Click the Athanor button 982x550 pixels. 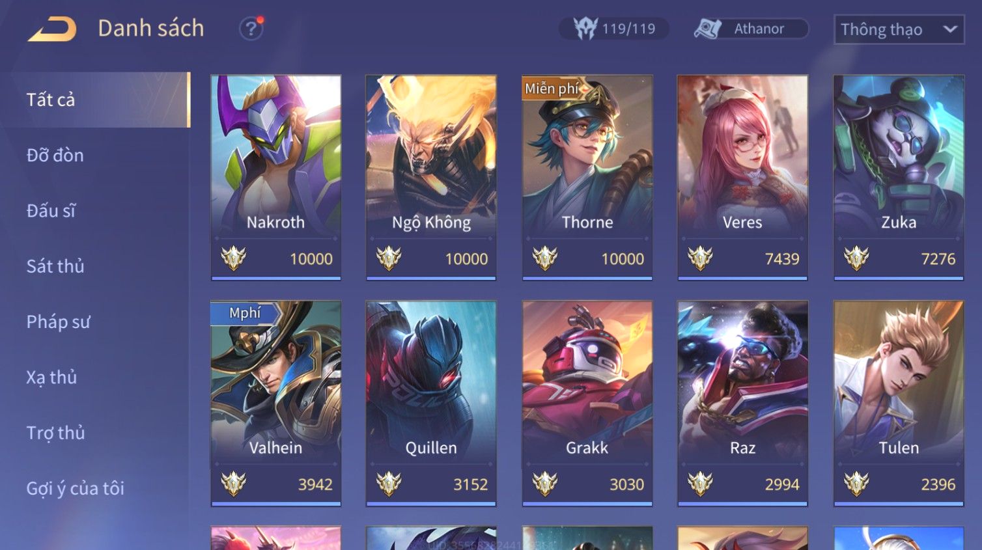(751, 29)
